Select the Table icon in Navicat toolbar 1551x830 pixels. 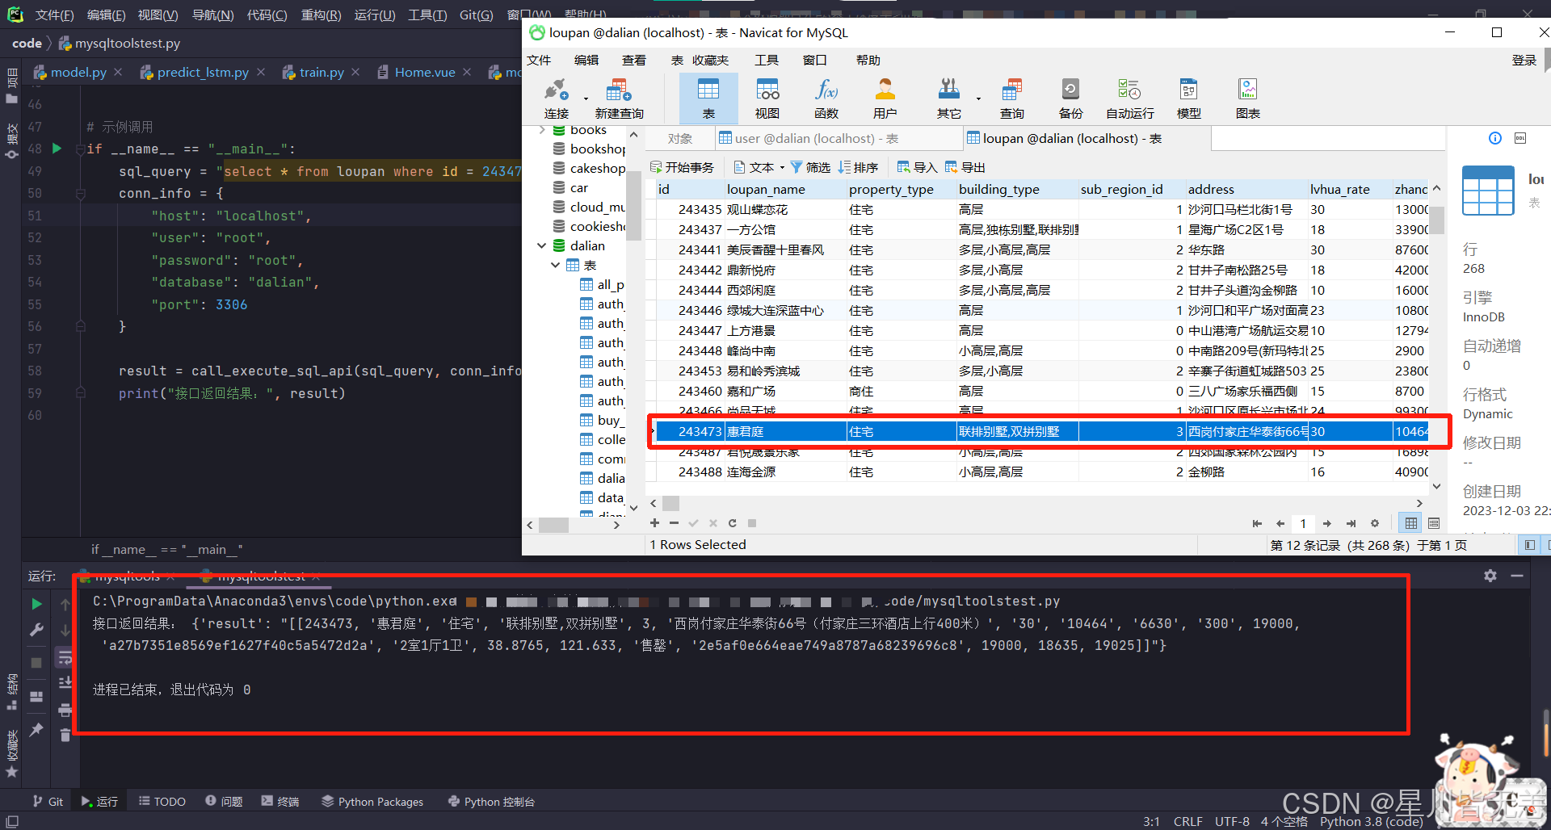coord(708,99)
